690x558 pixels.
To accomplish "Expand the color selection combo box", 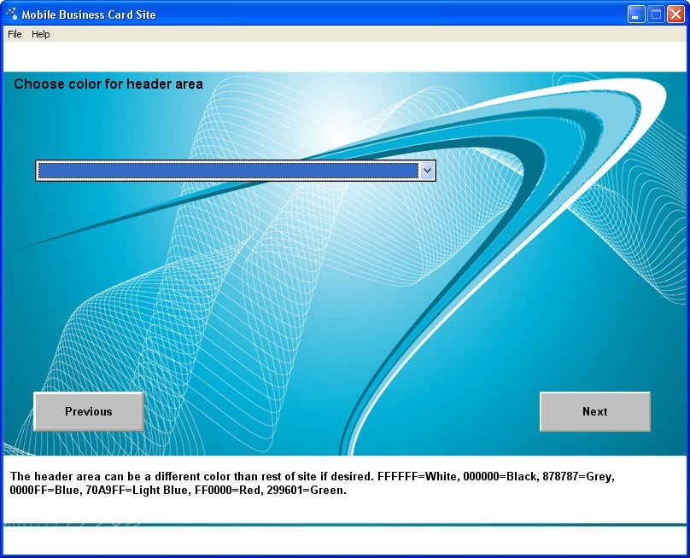I will 427,170.
